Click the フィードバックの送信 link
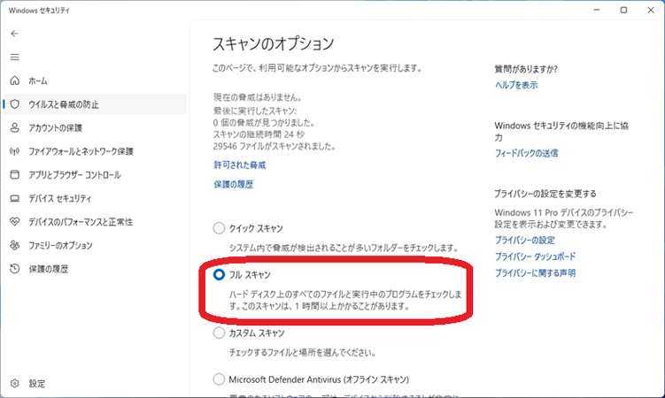Viewport: 665px width, 398px height. pyautogui.click(x=526, y=153)
